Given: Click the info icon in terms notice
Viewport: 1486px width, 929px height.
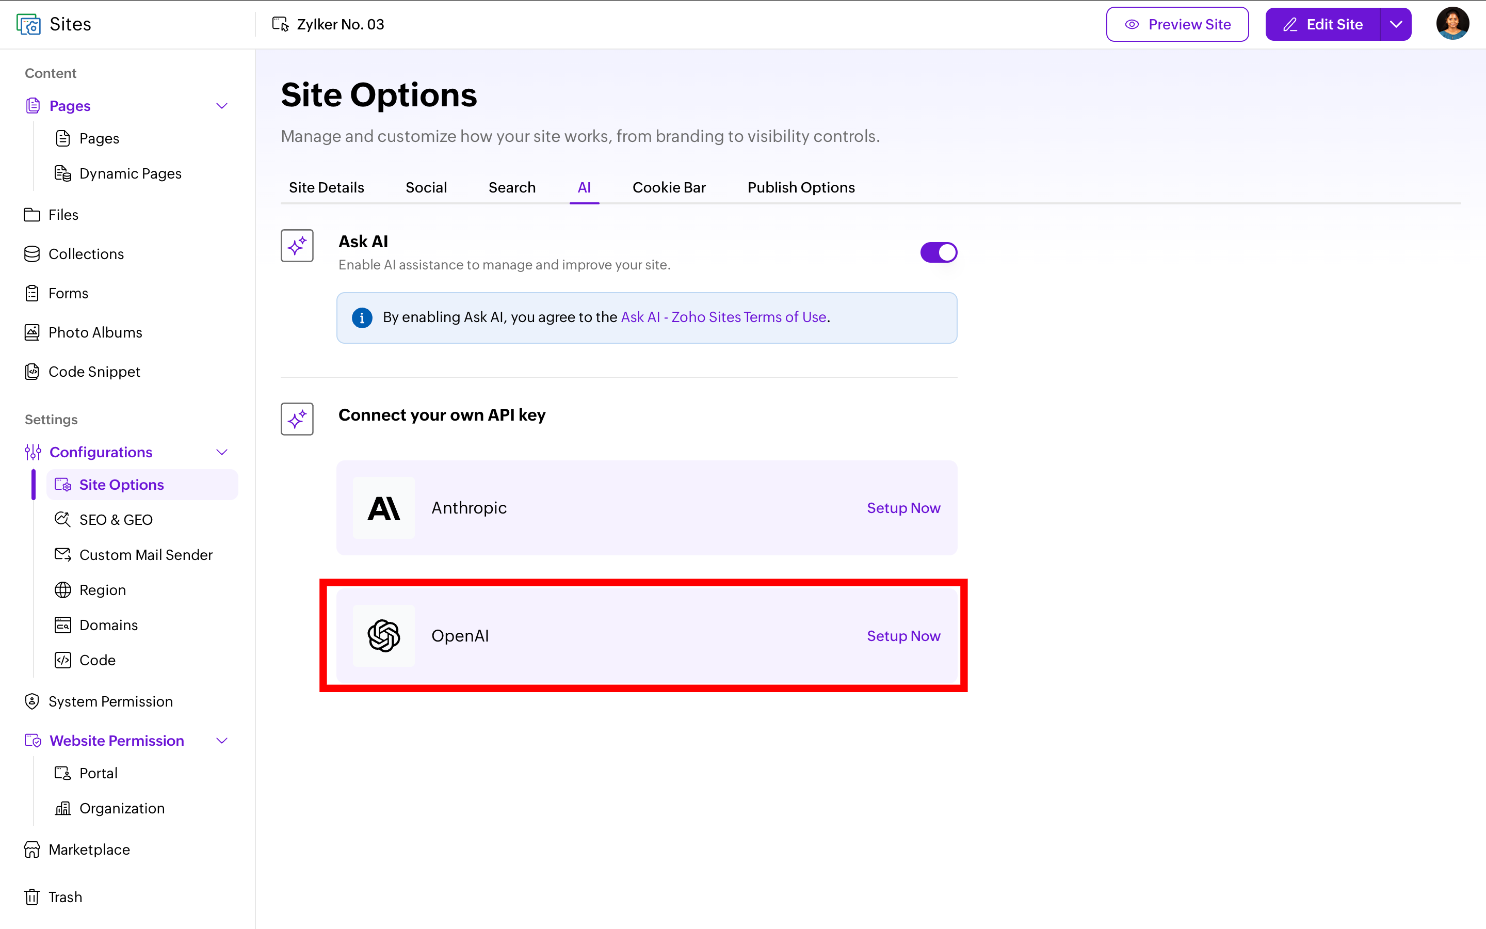Looking at the screenshot, I should click(x=362, y=317).
